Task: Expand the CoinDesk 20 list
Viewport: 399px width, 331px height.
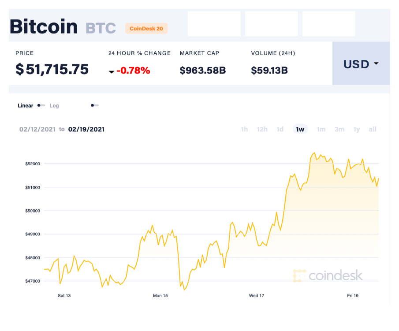Action: click(146, 28)
